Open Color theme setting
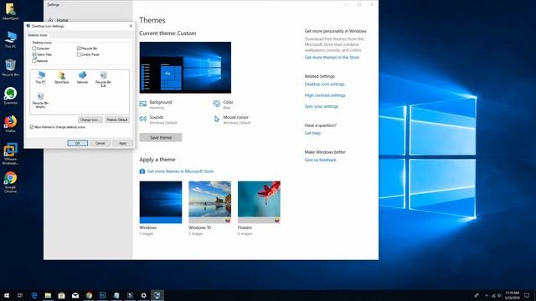 click(x=224, y=105)
